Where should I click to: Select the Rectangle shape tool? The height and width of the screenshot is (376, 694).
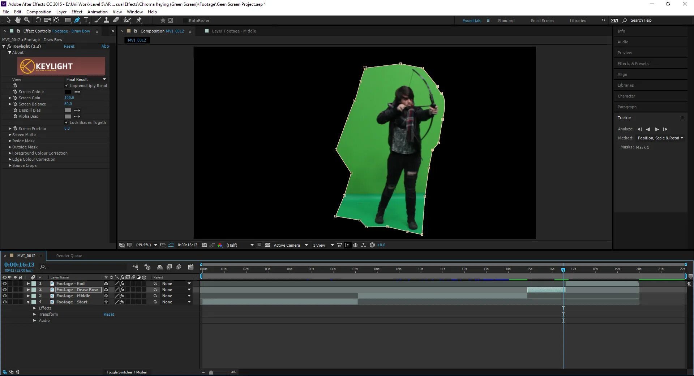68,20
